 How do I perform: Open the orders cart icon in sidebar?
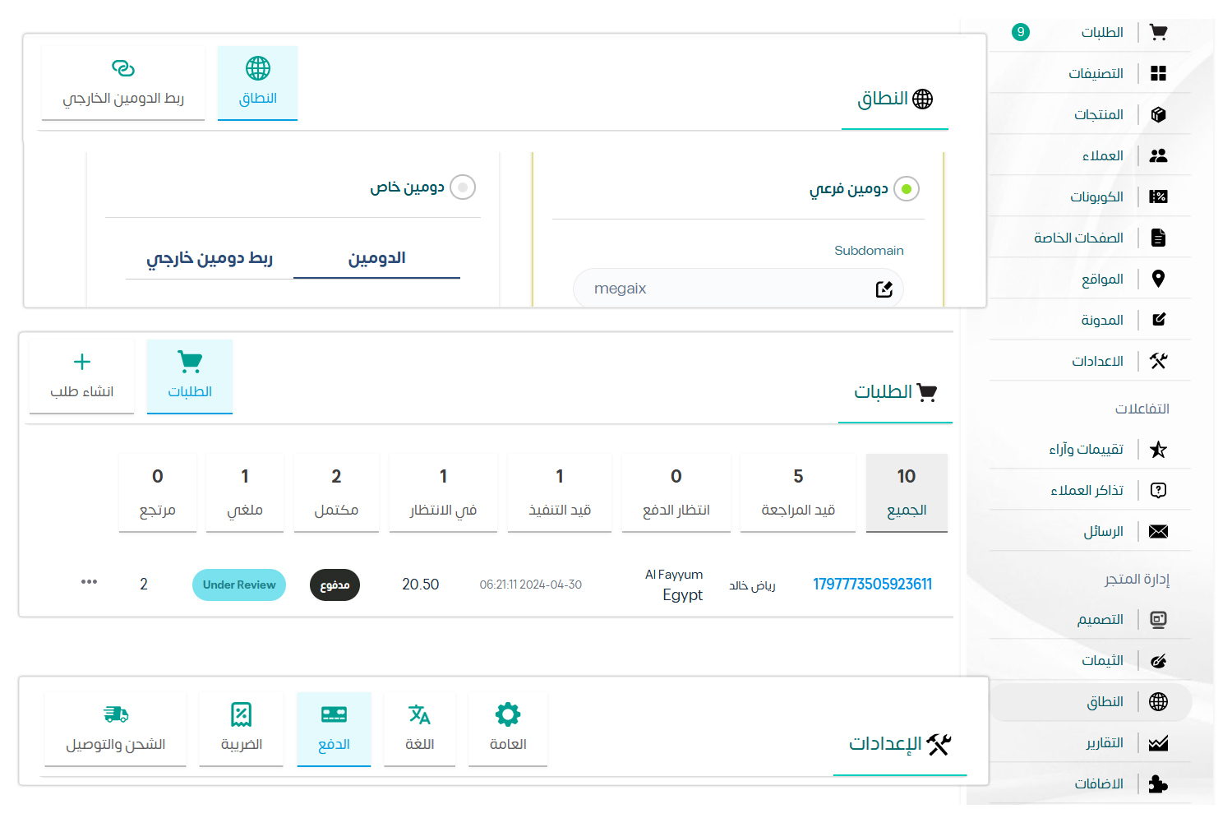pos(1158,32)
